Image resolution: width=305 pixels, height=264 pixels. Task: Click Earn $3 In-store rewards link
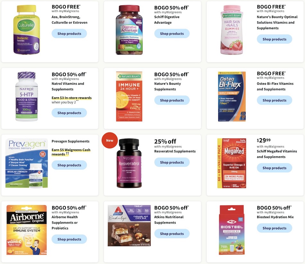[x=72, y=98]
